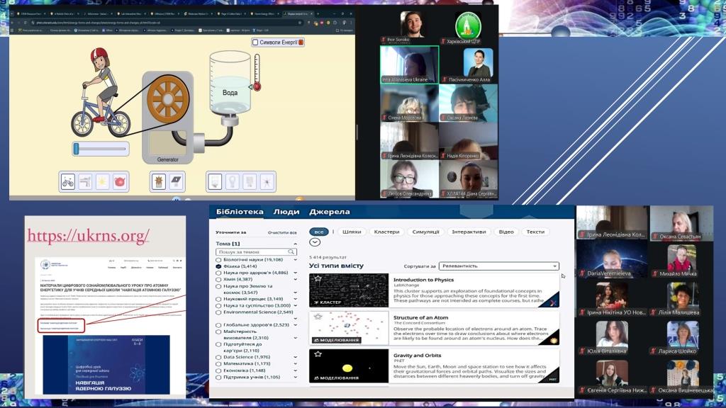Choose the solar panel converter icon
The height and width of the screenshot is (408, 726).
tap(177, 181)
